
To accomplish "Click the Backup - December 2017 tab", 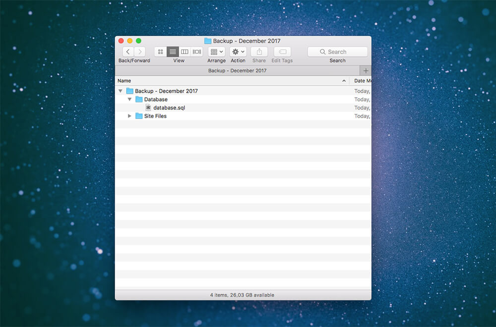I will coord(237,71).
